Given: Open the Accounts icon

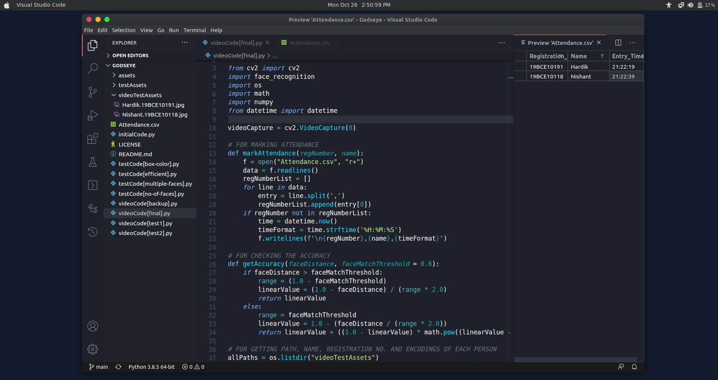Looking at the screenshot, I should (92, 326).
